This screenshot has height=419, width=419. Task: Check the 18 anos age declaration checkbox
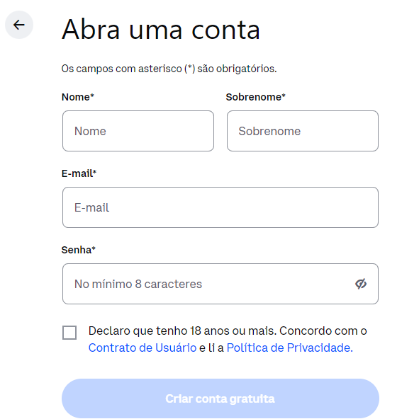pyautogui.click(x=69, y=333)
